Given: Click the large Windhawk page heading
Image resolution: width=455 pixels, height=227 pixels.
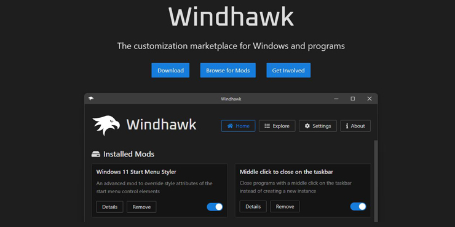Looking at the screenshot, I should (x=231, y=16).
